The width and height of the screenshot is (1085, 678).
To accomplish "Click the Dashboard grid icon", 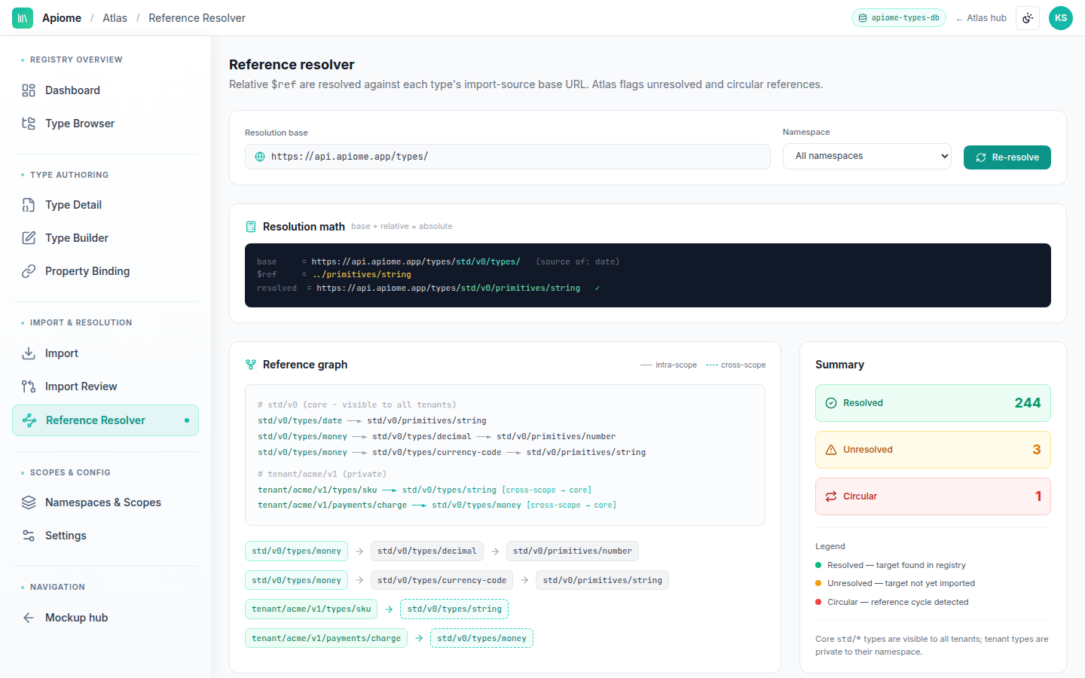I will [29, 90].
